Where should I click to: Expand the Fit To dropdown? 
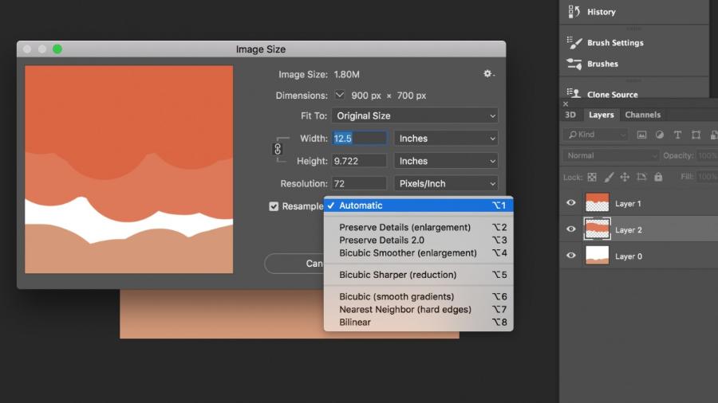(x=414, y=115)
